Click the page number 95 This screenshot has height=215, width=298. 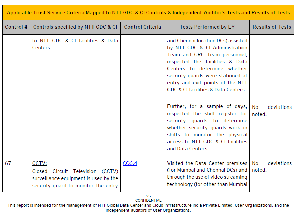148,196
